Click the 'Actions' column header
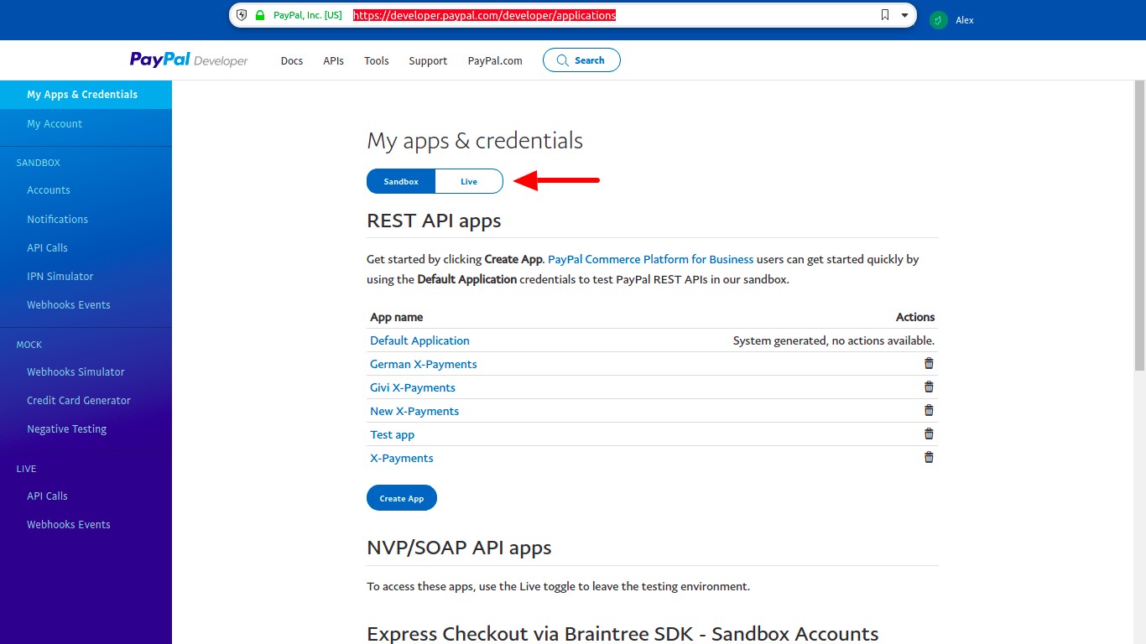The image size is (1146, 644). (915, 317)
